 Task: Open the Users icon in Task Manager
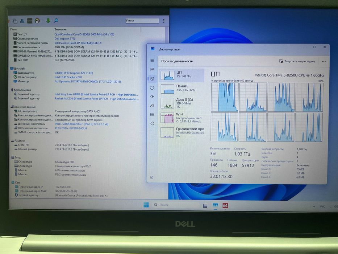(152, 106)
